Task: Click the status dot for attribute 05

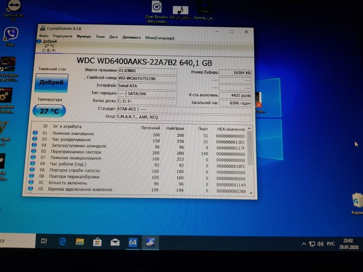Action: coord(34,151)
